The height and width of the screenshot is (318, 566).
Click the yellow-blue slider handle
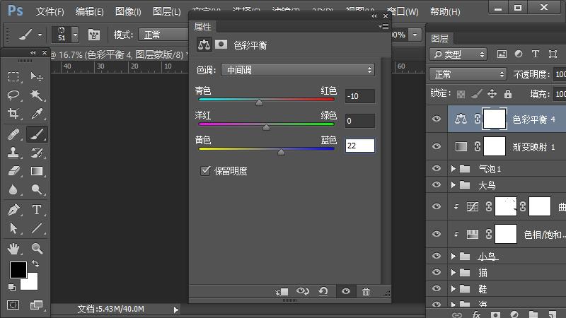tap(281, 152)
